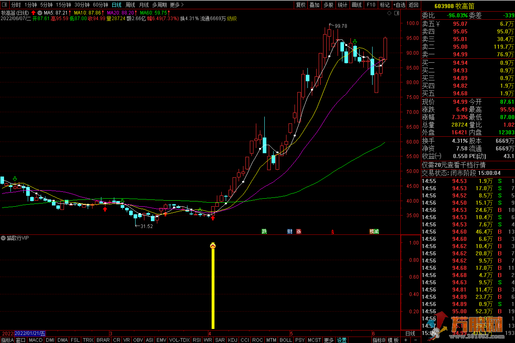Click the red up-arrow next to 牧高笛(日线)
515x343 pixels.
[33, 13]
